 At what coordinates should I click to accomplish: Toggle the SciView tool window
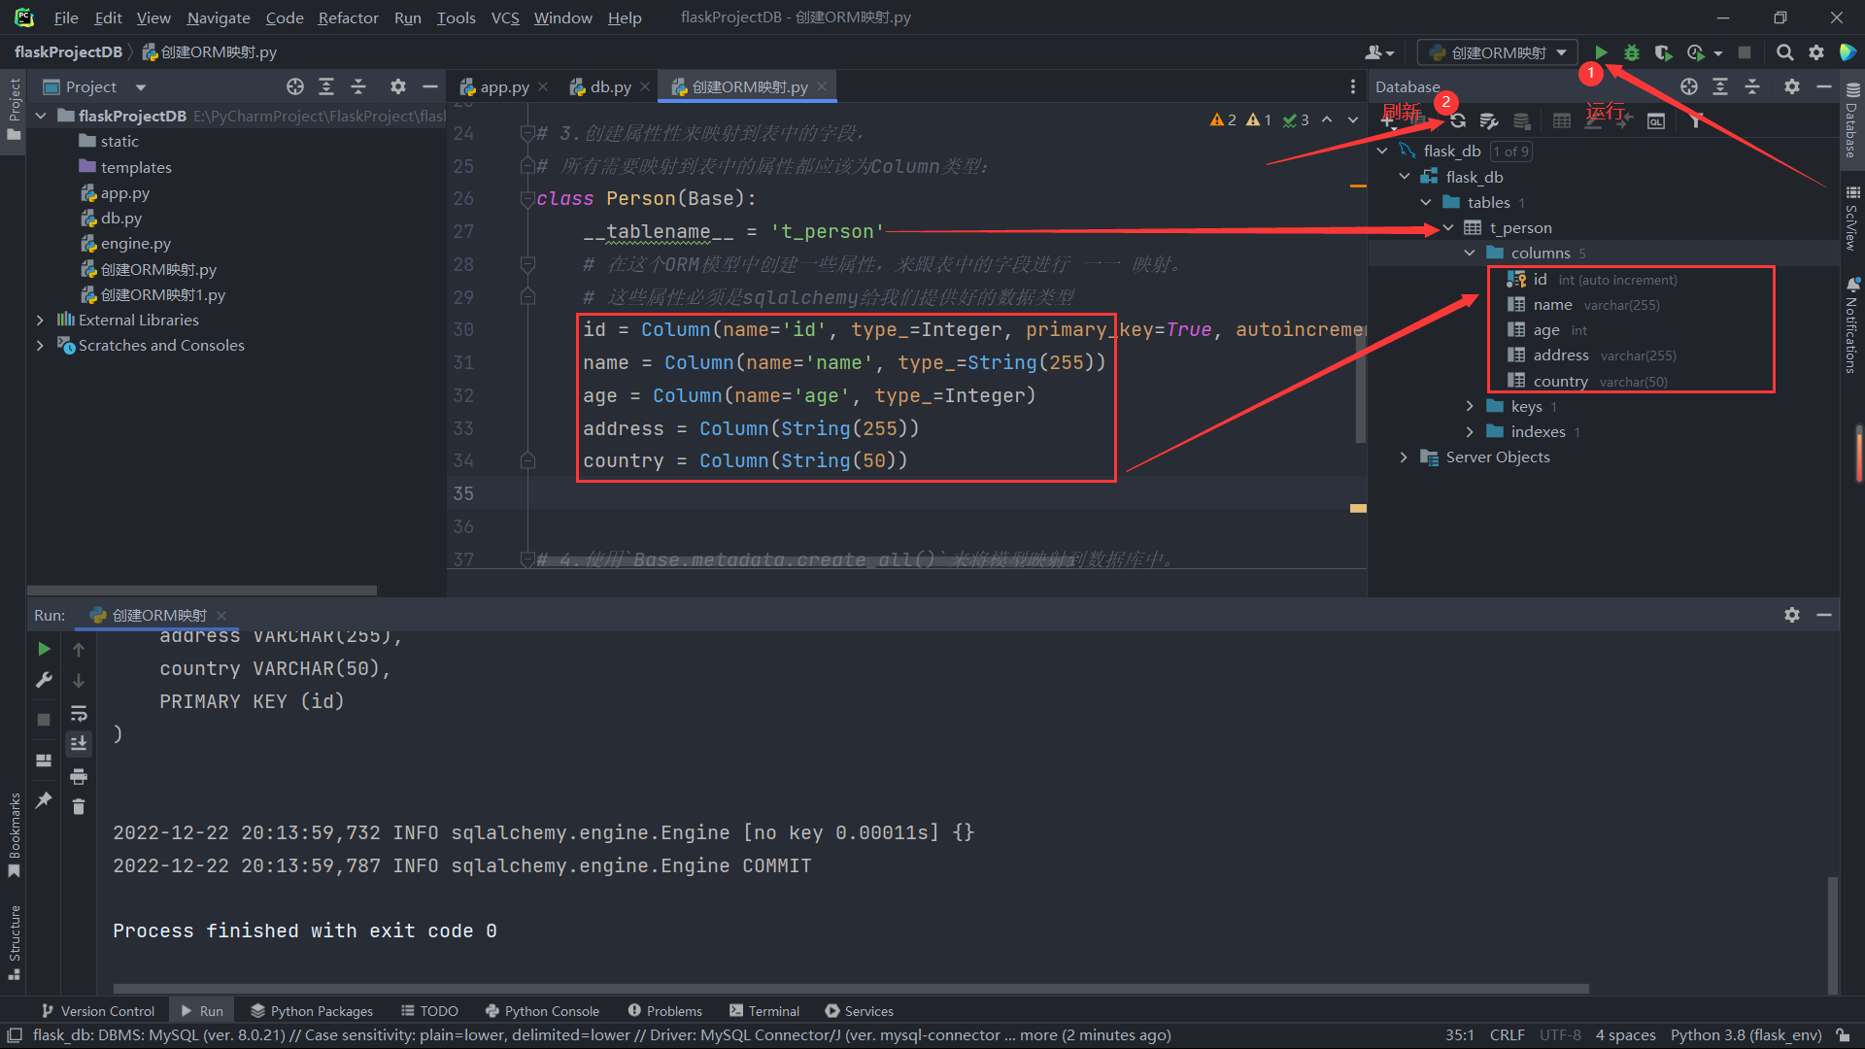tap(1852, 219)
